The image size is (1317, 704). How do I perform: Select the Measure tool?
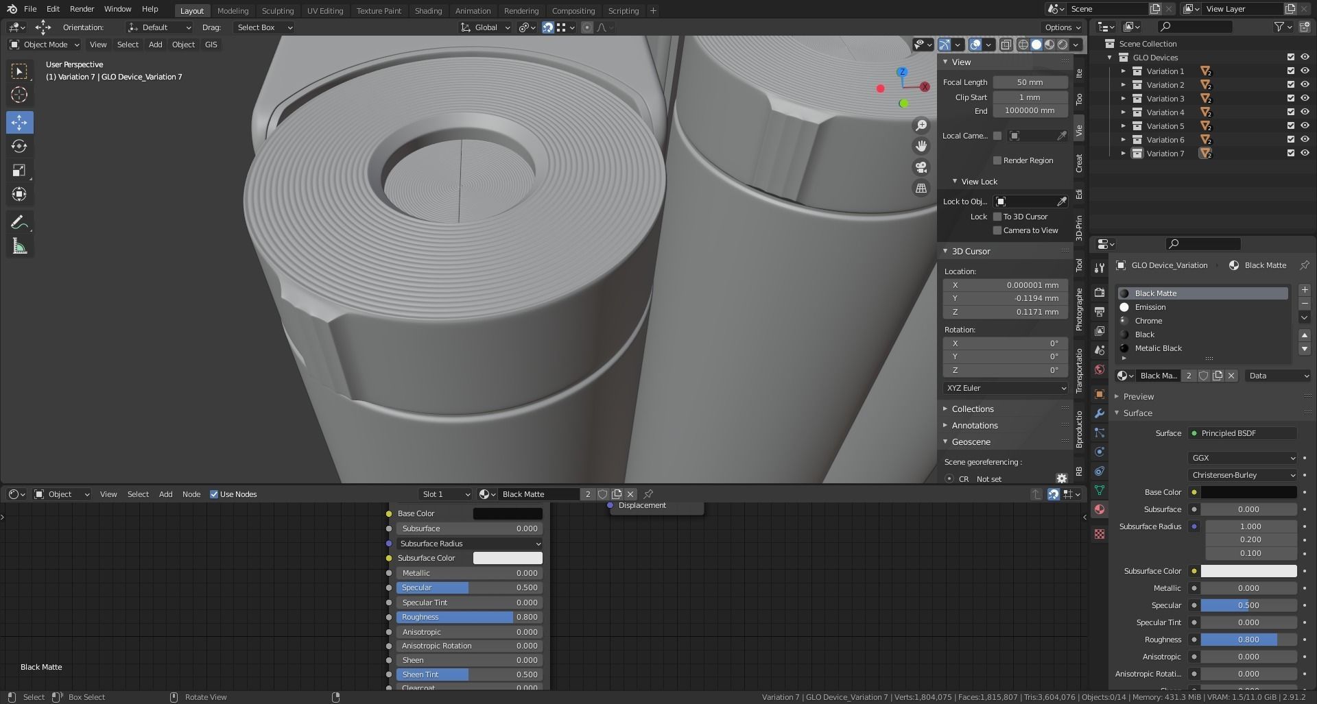point(19,246)
